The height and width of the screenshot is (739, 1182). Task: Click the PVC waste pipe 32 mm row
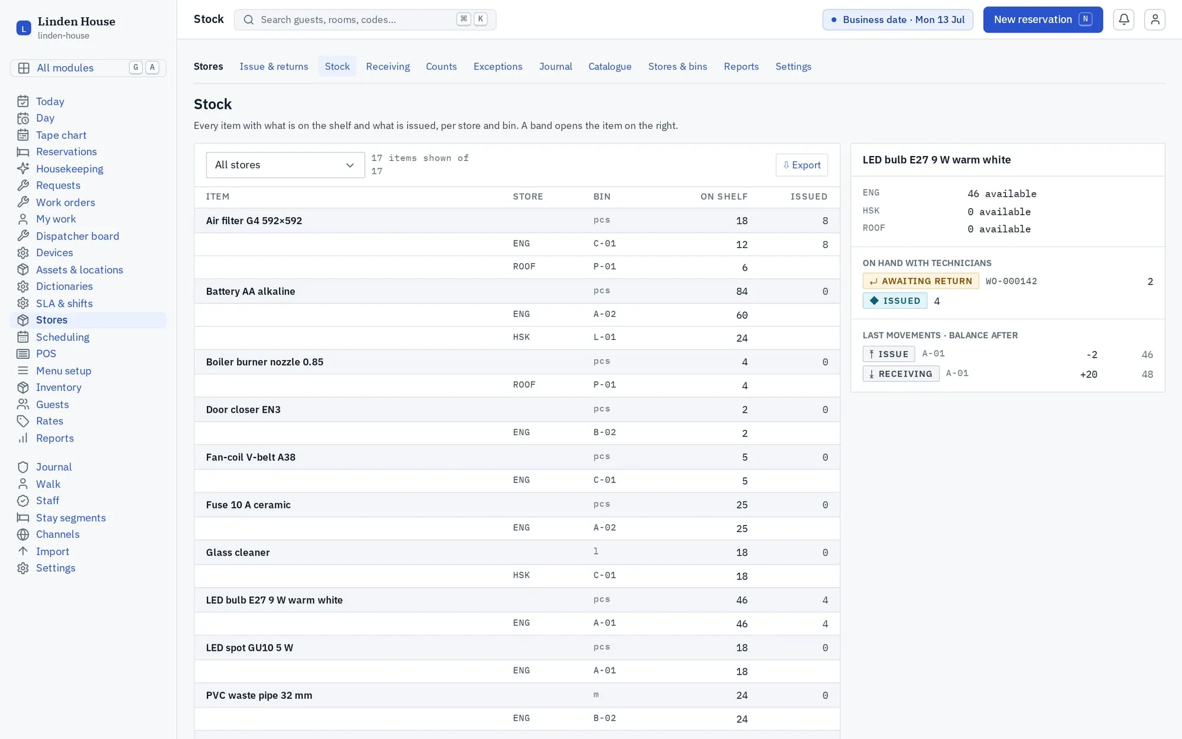(517, 696)
